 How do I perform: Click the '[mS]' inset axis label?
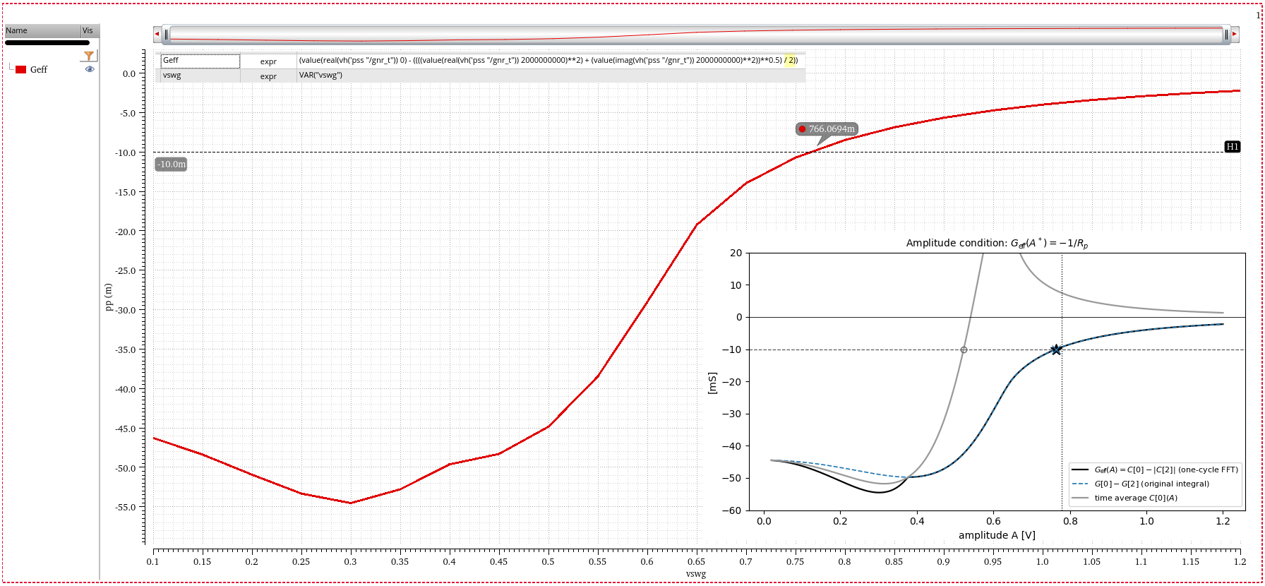[x=712, y=383]
